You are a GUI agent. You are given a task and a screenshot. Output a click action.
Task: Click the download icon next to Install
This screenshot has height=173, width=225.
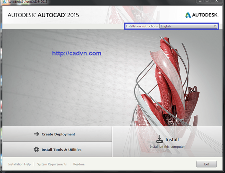159,139
